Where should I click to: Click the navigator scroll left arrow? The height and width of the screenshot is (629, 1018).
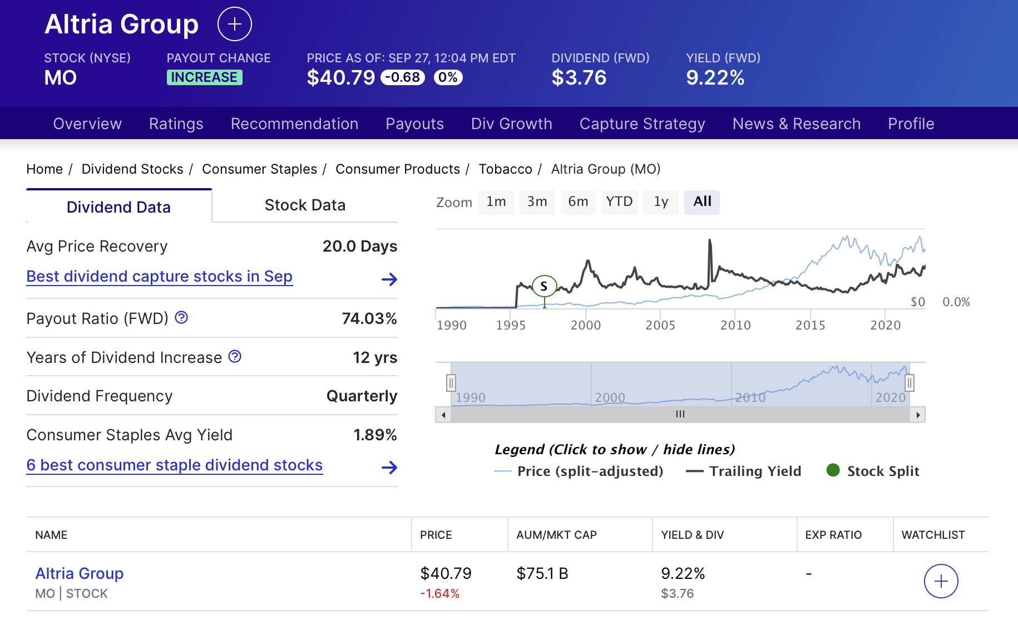point(443,415)
